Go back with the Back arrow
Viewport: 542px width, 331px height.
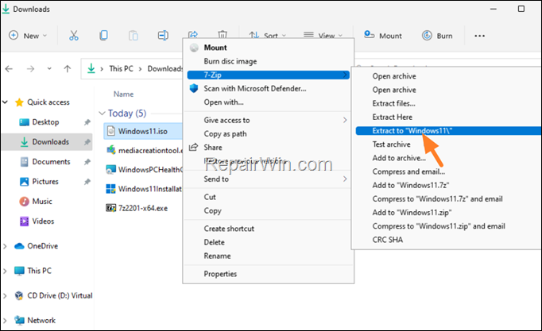[9, 69]
